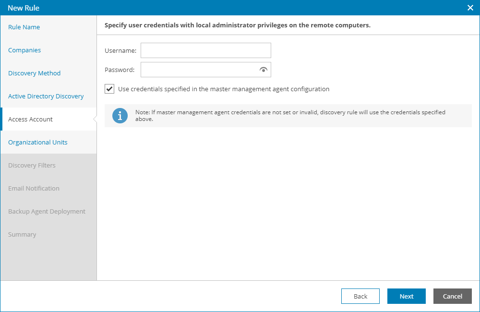Viewport: 480px width, 312px height.
Task: Click Next to continue the wizard
Action: [x=406, y=296]
